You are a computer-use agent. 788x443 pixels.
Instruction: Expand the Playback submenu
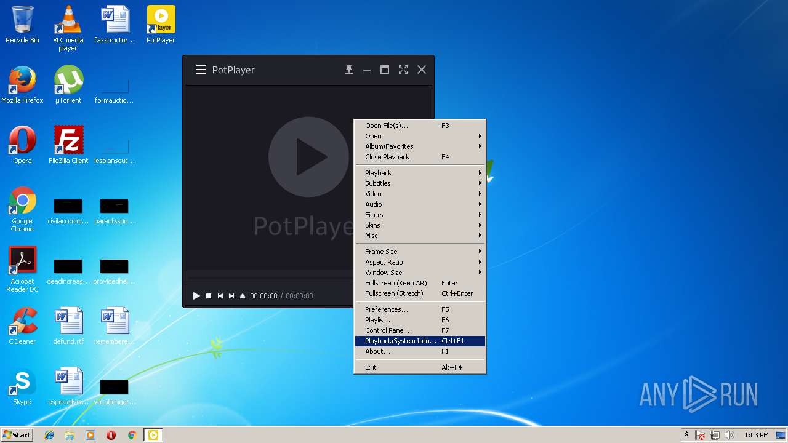click(420, 173)
